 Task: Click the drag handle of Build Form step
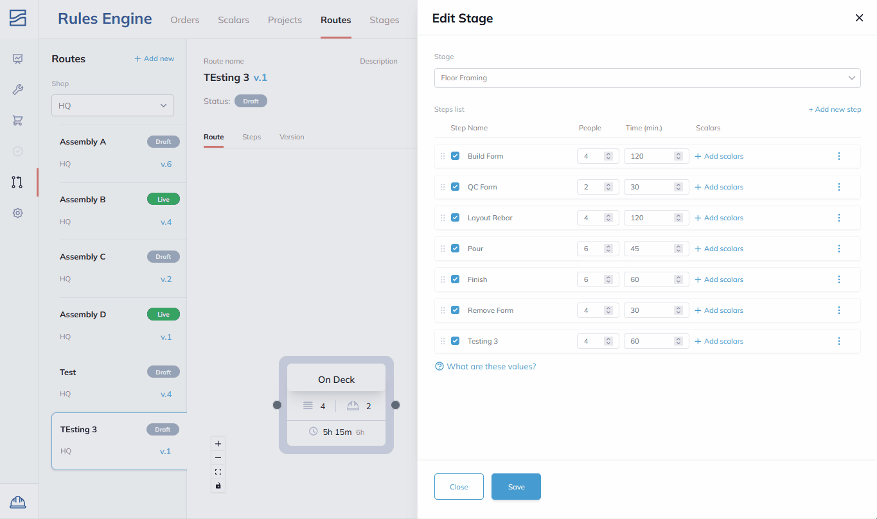443,156
